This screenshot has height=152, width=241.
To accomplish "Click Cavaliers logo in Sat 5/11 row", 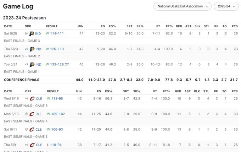I will (x=32, y=130).
